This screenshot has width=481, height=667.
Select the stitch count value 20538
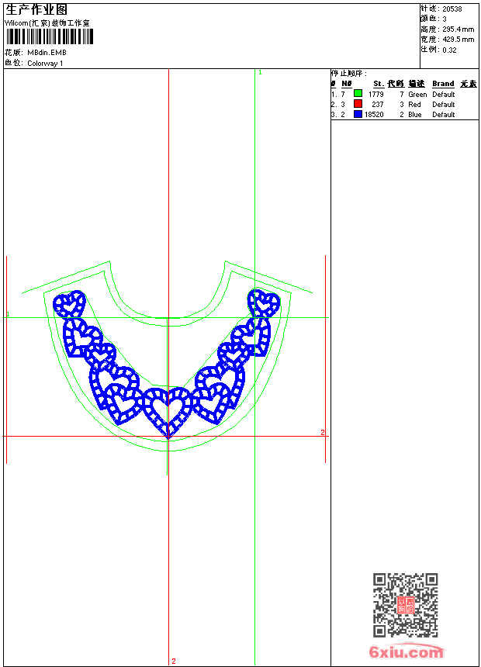(x=452, y=9)
